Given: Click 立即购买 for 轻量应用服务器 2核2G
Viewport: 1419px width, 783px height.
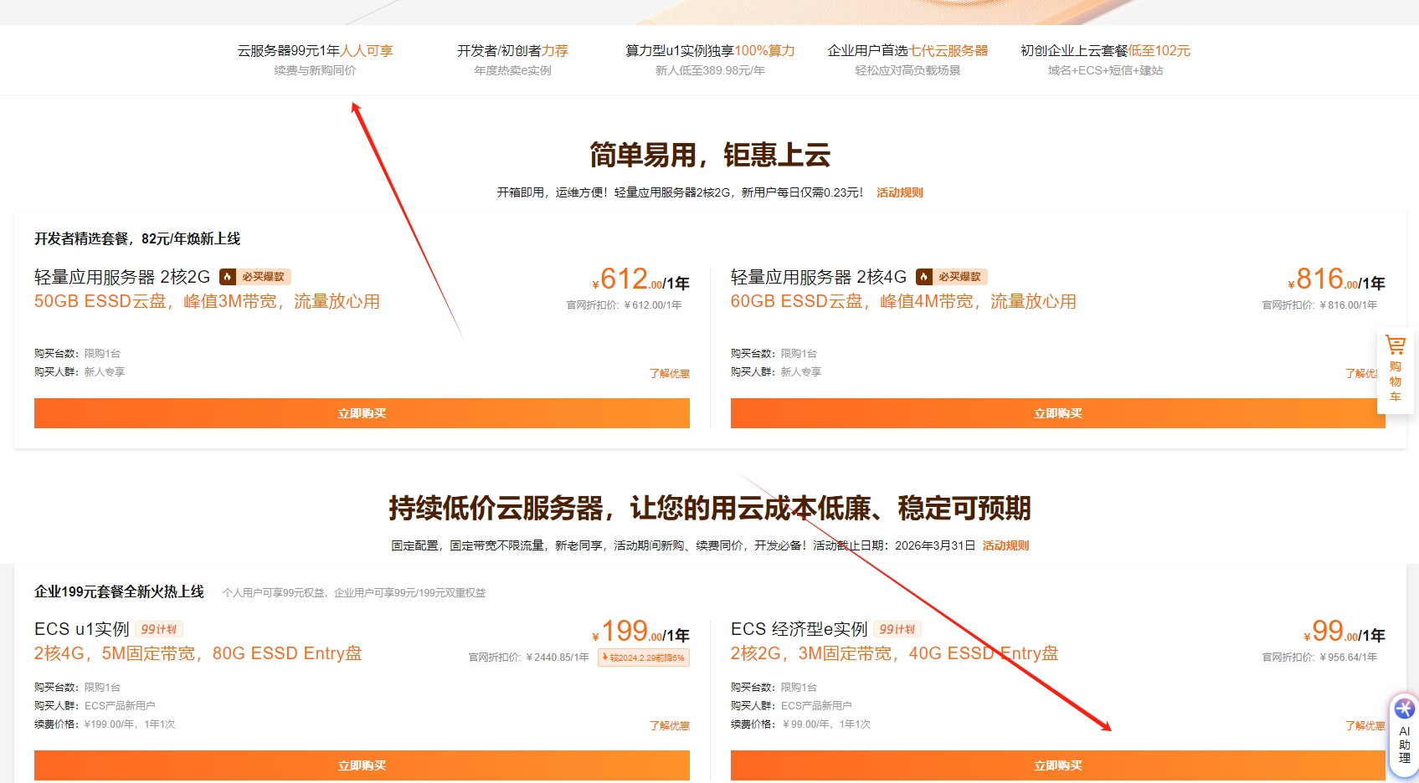Looking at the screenshot, I should 361,412.
